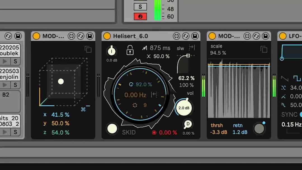
Task: Save the Helisert_6.0 preset with disk icon
Action: (x=195, y=36)
